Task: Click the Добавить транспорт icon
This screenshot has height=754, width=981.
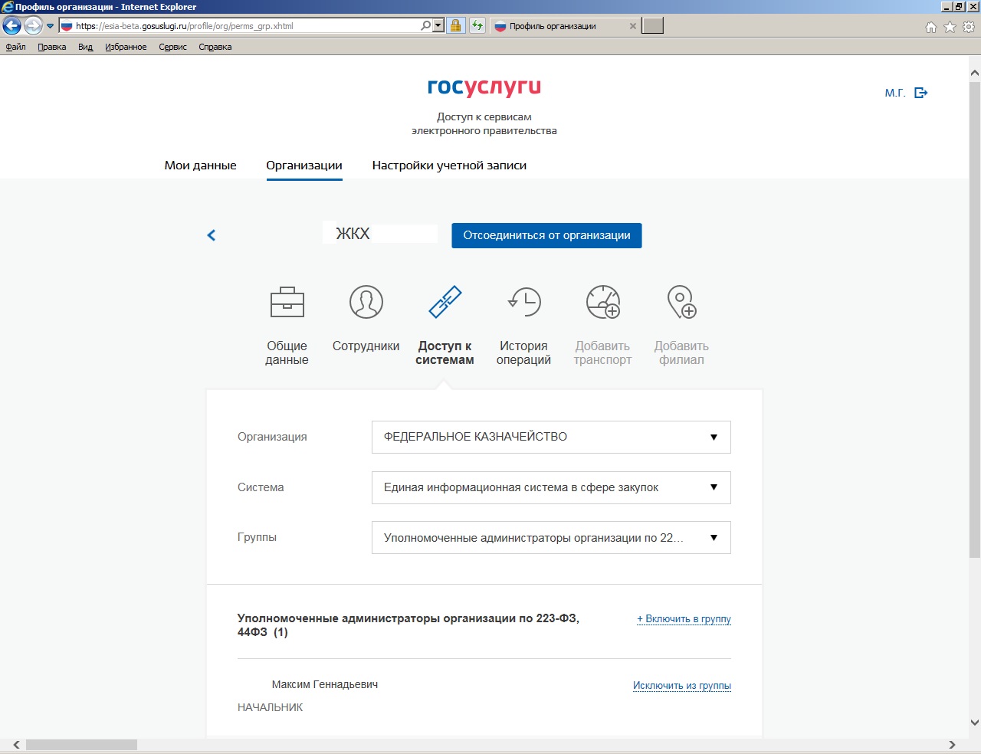Action: click(x=602, y=302)
